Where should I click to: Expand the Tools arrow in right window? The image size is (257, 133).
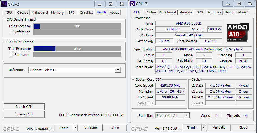click(203, 128)
